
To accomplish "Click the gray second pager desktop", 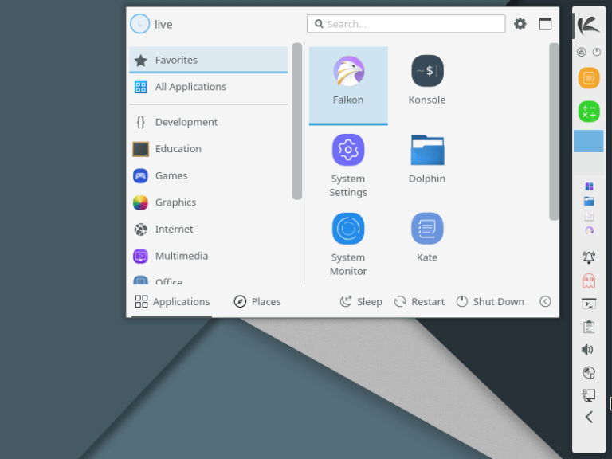I will (589, 163).
